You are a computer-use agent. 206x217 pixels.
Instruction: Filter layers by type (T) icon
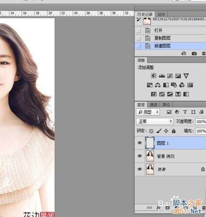tap(185, 112)
